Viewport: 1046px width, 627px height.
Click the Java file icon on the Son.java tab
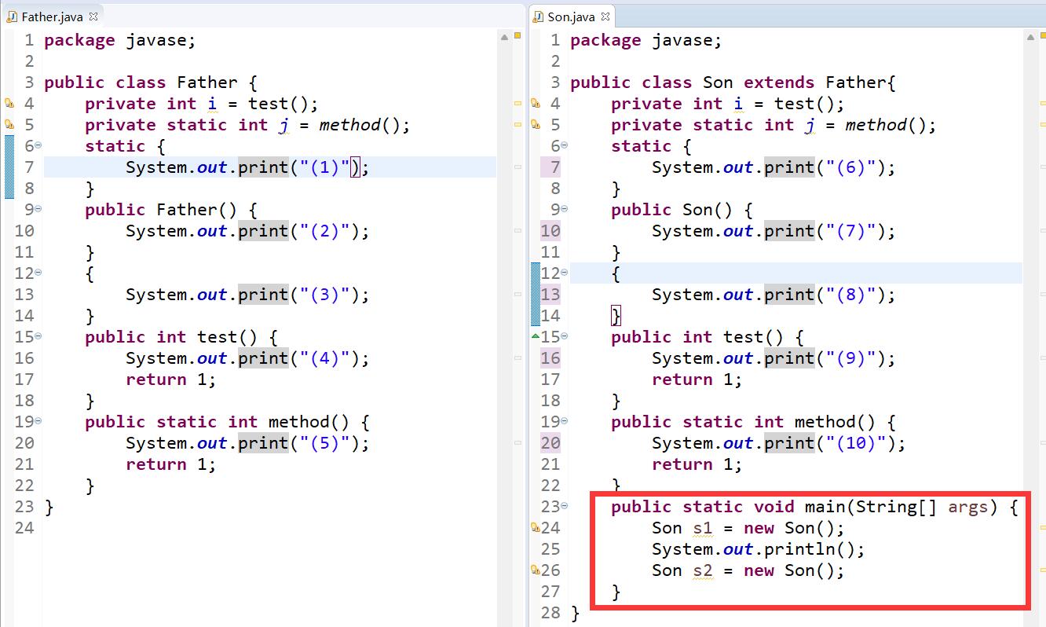[538, 16]
